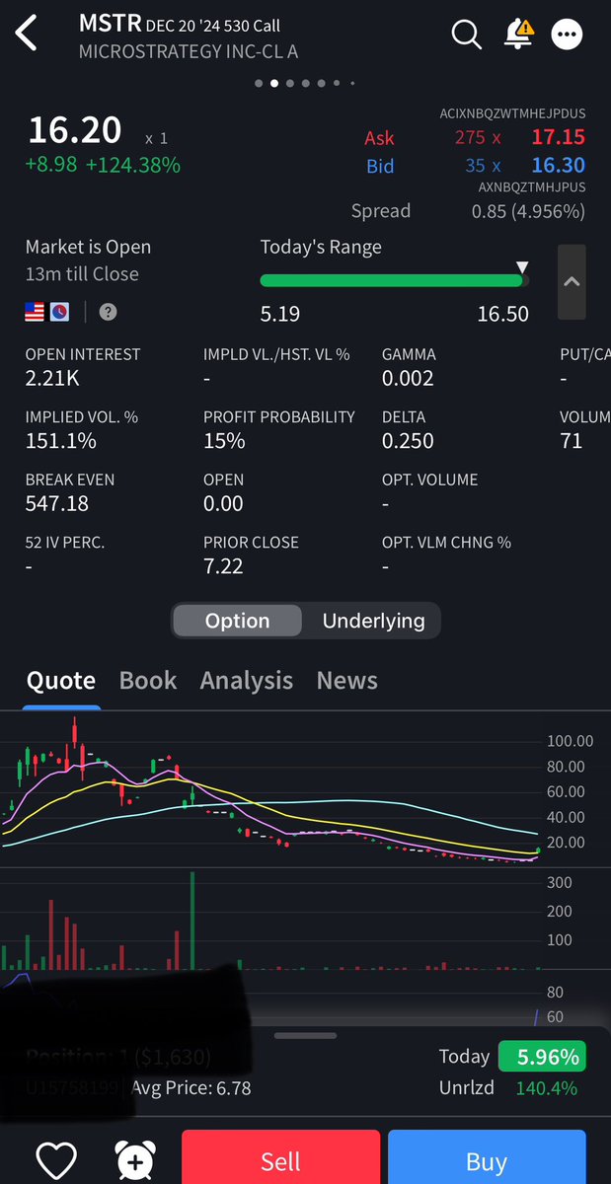Tap the candlestick price chart
This screenshot has width=611, height=1184.
click(271, 789)
